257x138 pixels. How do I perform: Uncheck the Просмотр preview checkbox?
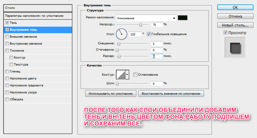tap(226, 32)
